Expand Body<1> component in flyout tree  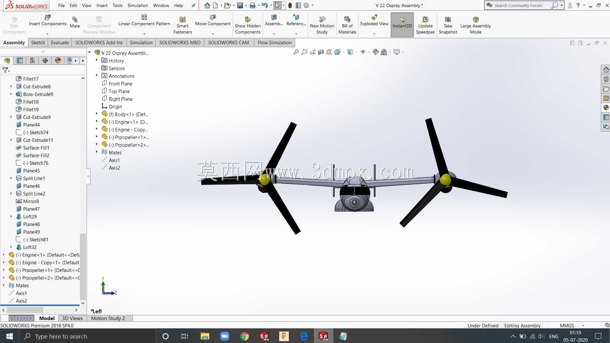pyautogui.click(x=97, y=113)
